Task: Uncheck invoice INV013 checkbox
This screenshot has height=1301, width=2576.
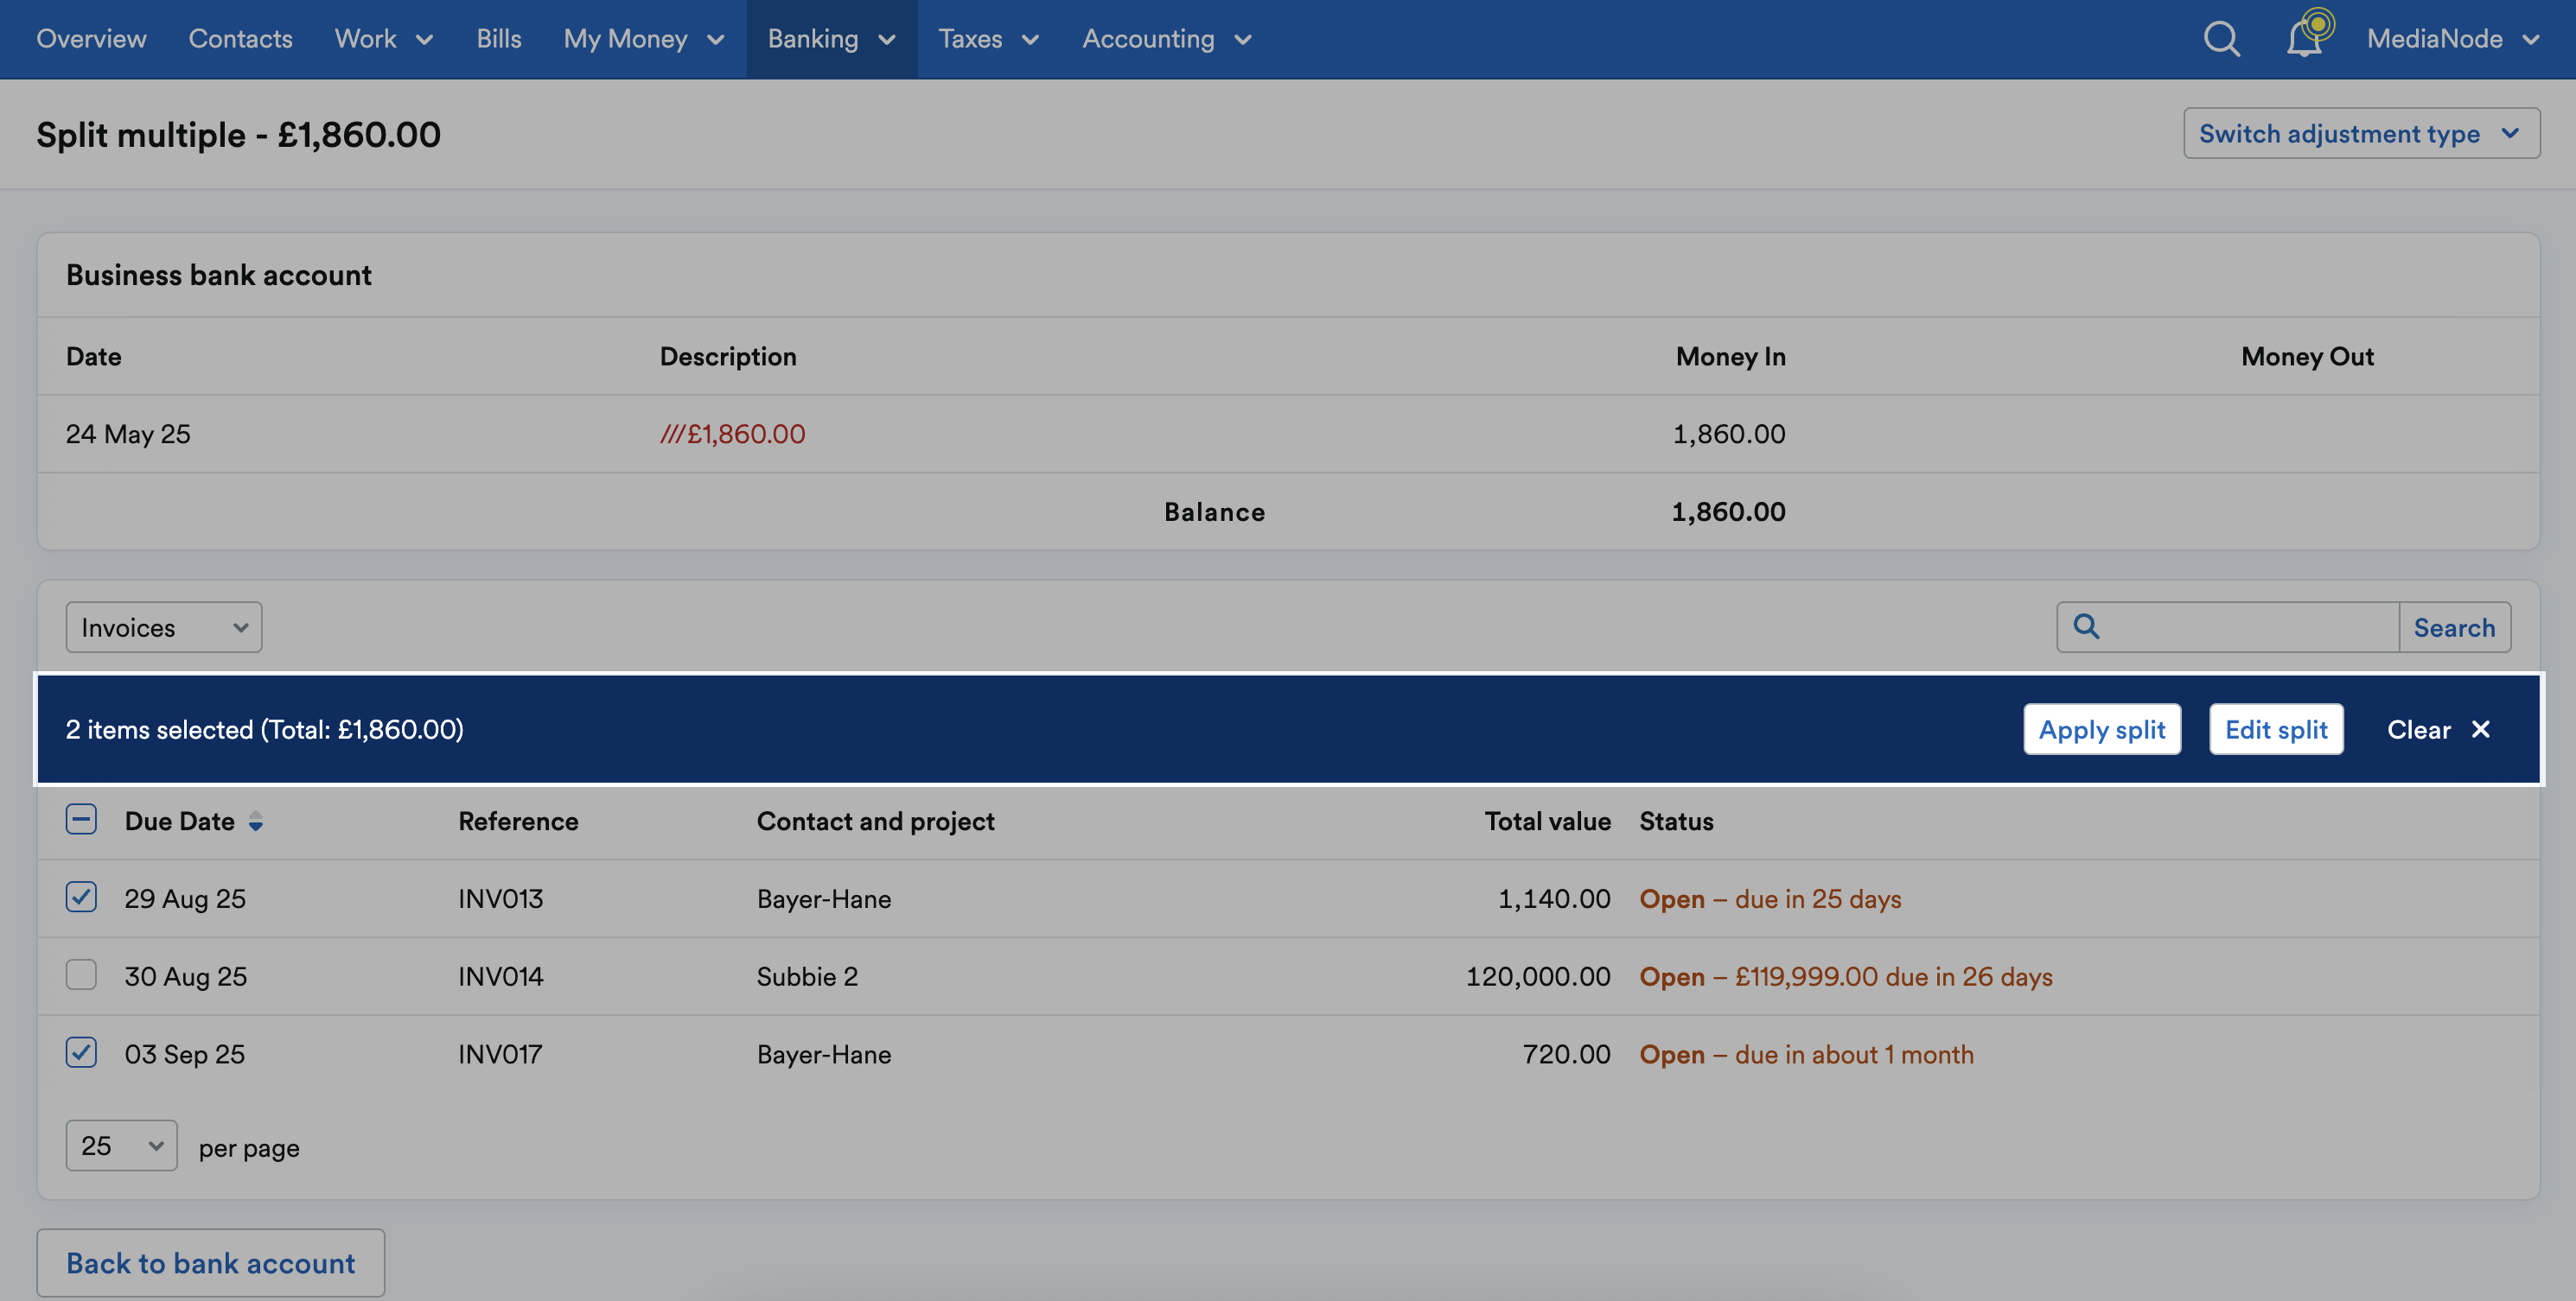Action: (x=81, y=897)
